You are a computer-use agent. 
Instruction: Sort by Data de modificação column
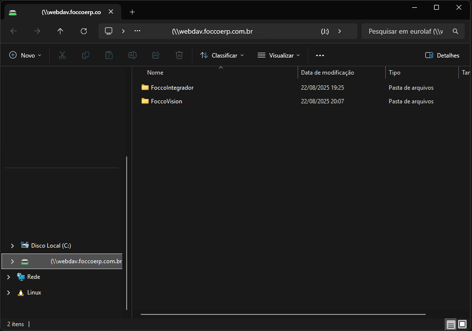[x=327, y=73]
